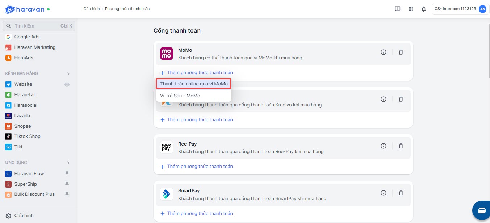Open the Intercom chat bubble

[482, 211]
